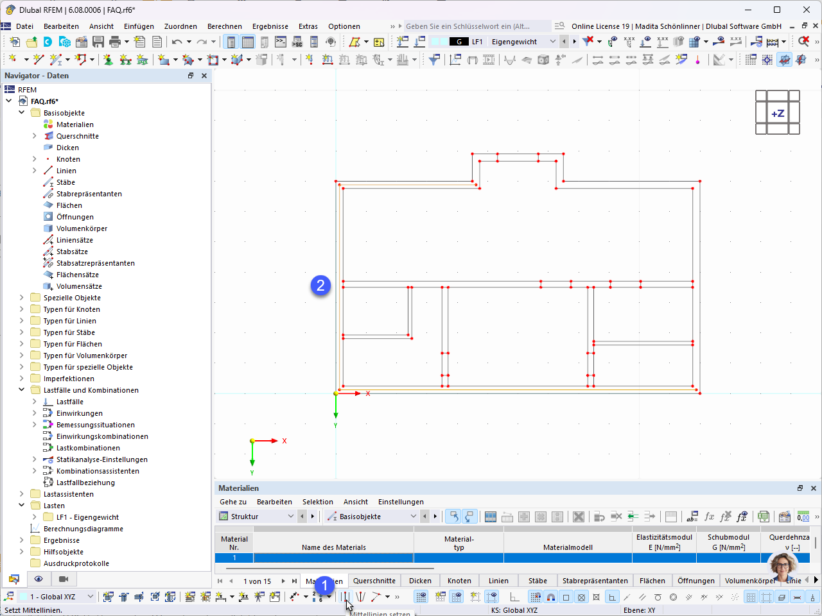This screenshot has width=822, height=616.
Task: Open the Basisobjekte dropdown in Materialien
Action: pos(413,517)
